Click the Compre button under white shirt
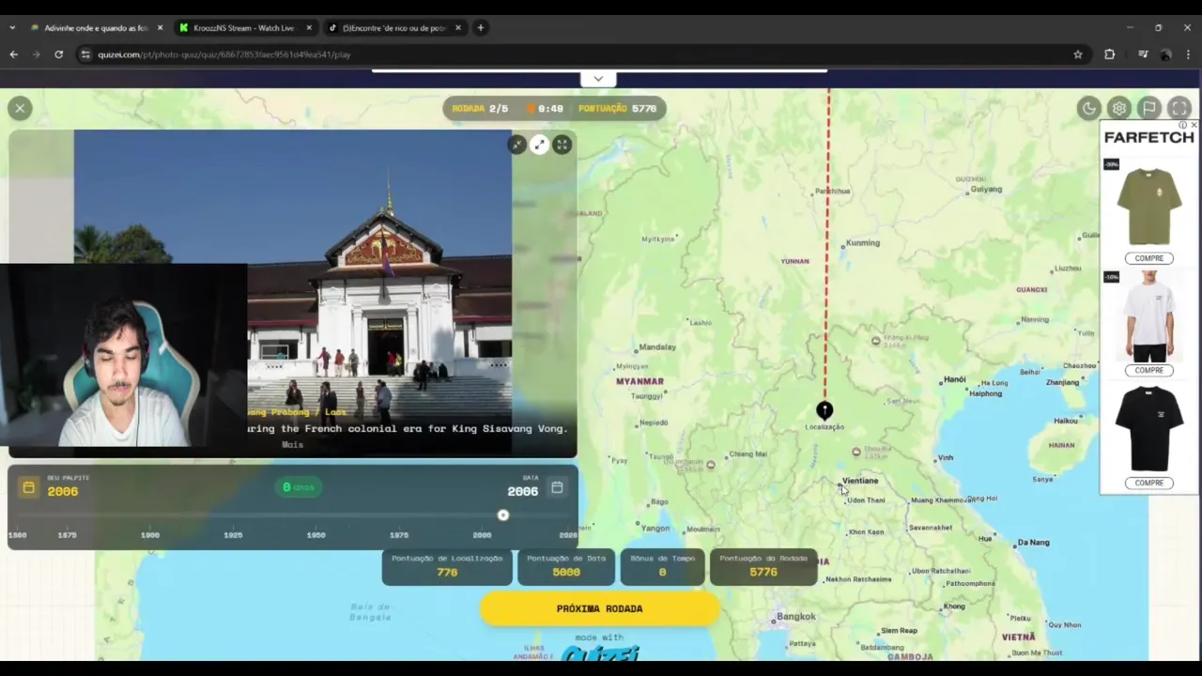 point(1148,370)
